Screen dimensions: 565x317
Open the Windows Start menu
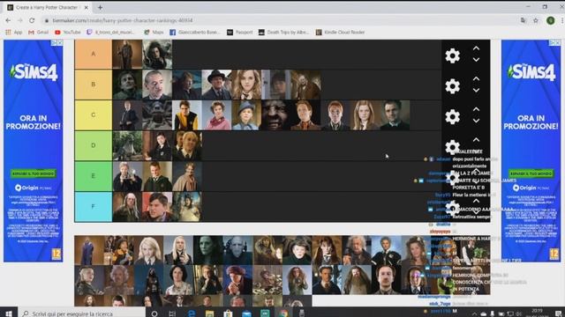pos(9,313)
